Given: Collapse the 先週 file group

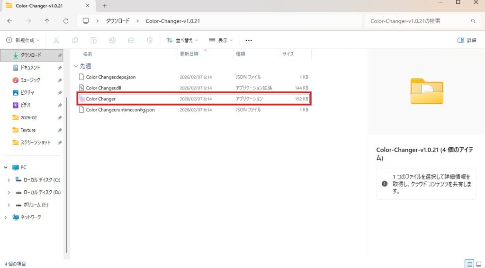Looking at the screenshot, I should tap(76, 66).
